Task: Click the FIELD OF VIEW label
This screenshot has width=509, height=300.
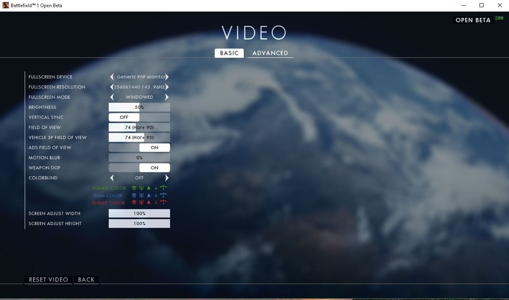Action: click(x=45, y=127)
